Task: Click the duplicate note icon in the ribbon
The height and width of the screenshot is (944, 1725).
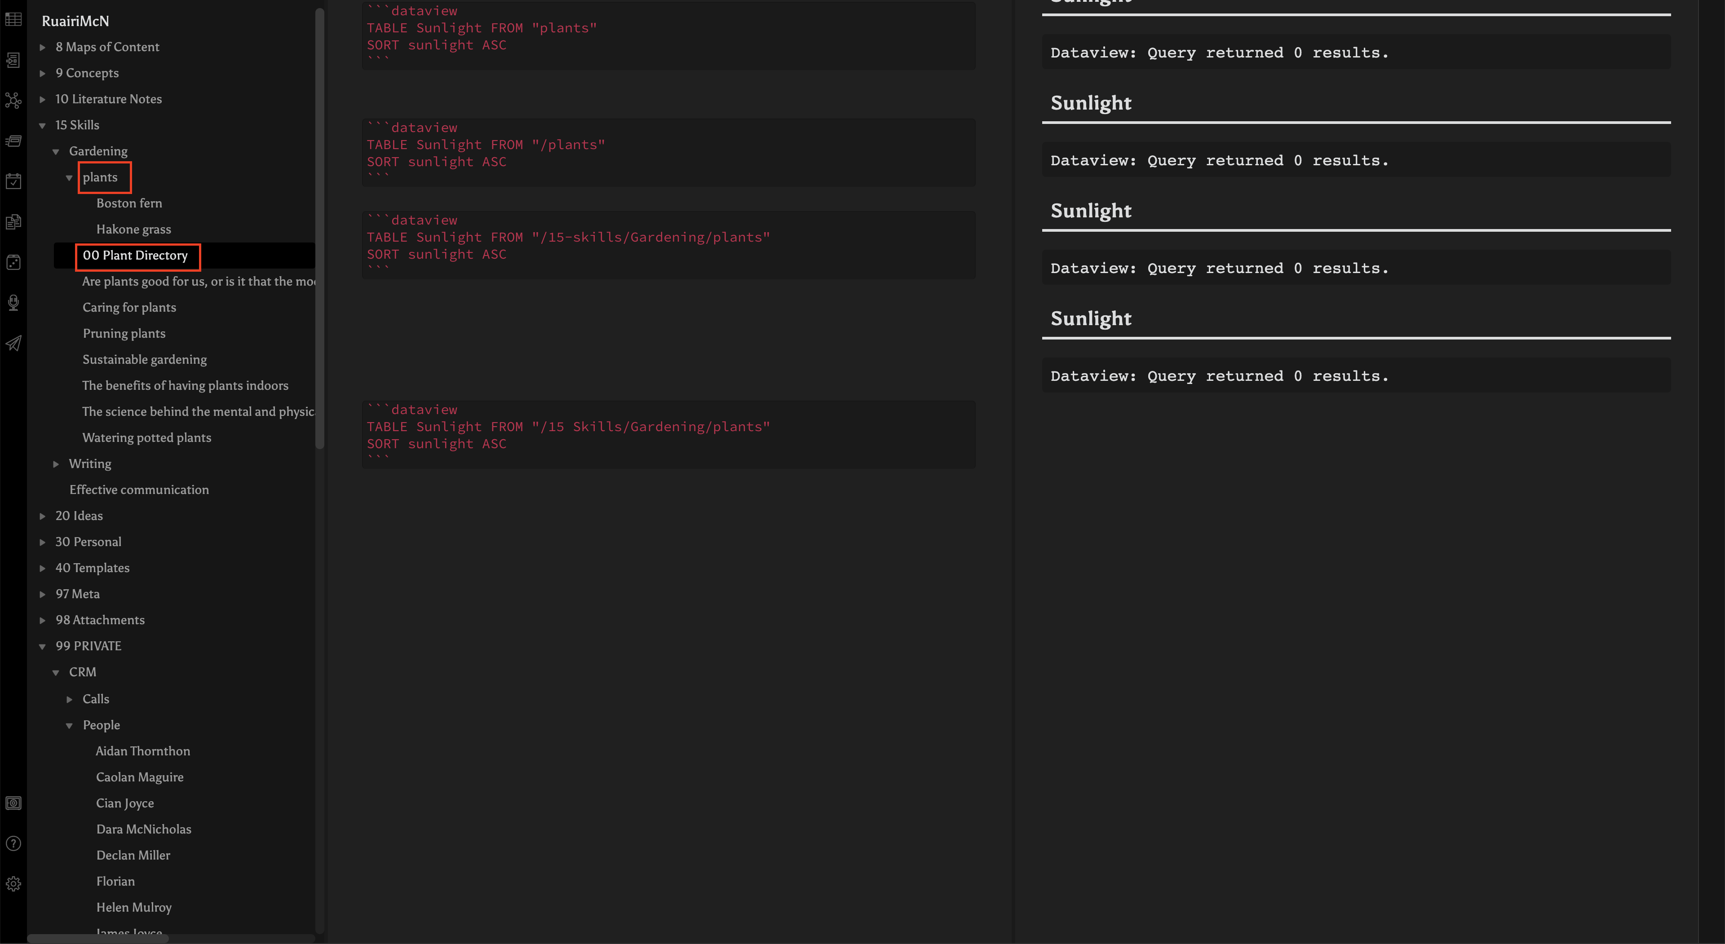Action: click(13, 221)
